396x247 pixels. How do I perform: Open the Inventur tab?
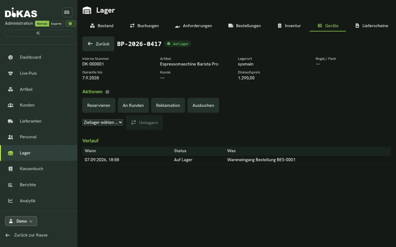coord(289,26)
